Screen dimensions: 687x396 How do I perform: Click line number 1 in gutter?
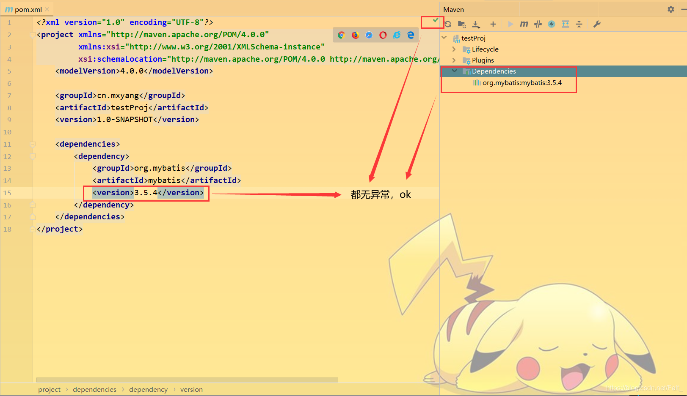tap(9, 22)
